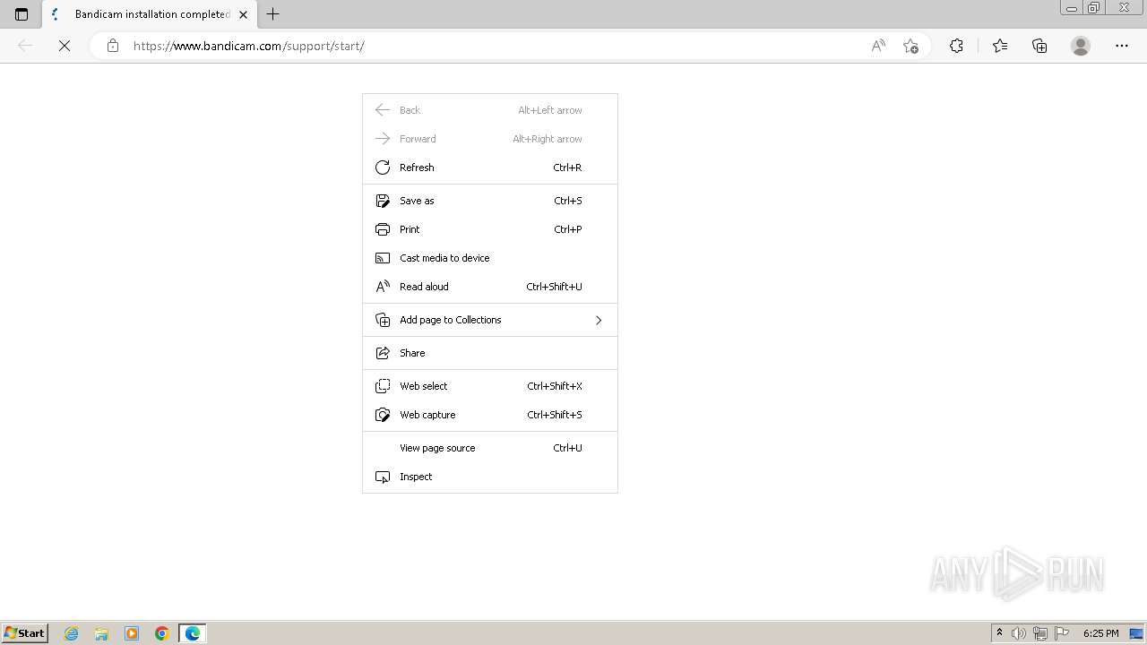Click the Show desktop tray icon
Screen dimensions: 1147x645
[x=1137, y=633]
